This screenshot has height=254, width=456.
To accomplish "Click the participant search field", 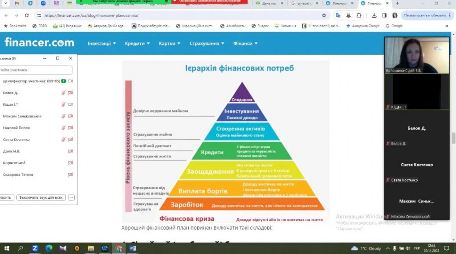I will [36, 70].
